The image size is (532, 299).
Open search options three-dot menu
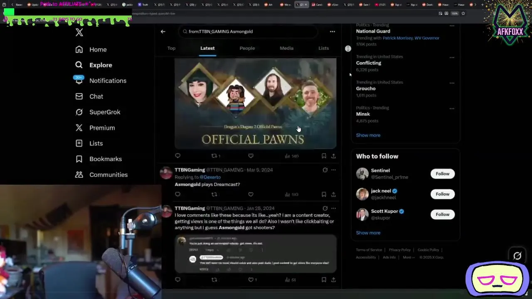[332, 32]
